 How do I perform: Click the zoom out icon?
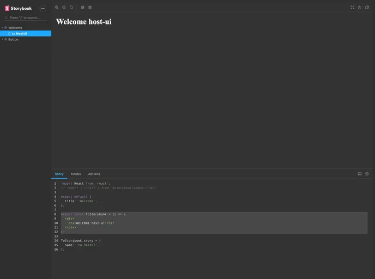pos(64,8)
